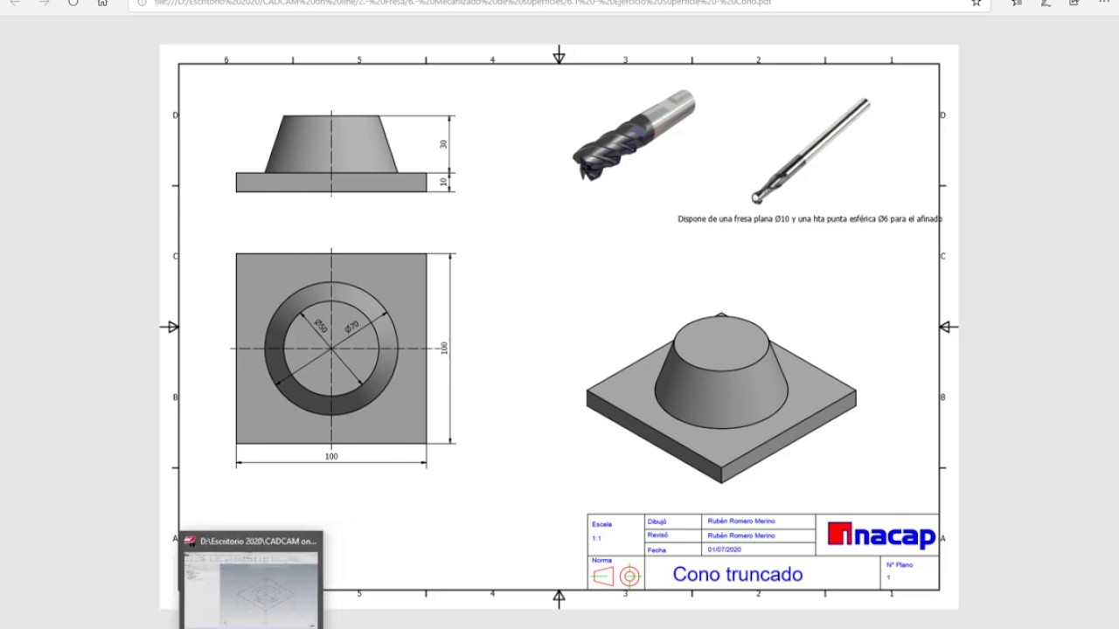The image size is (1119, 629).
Task: Click the ball nose cutter tool image
Action: 810,150
